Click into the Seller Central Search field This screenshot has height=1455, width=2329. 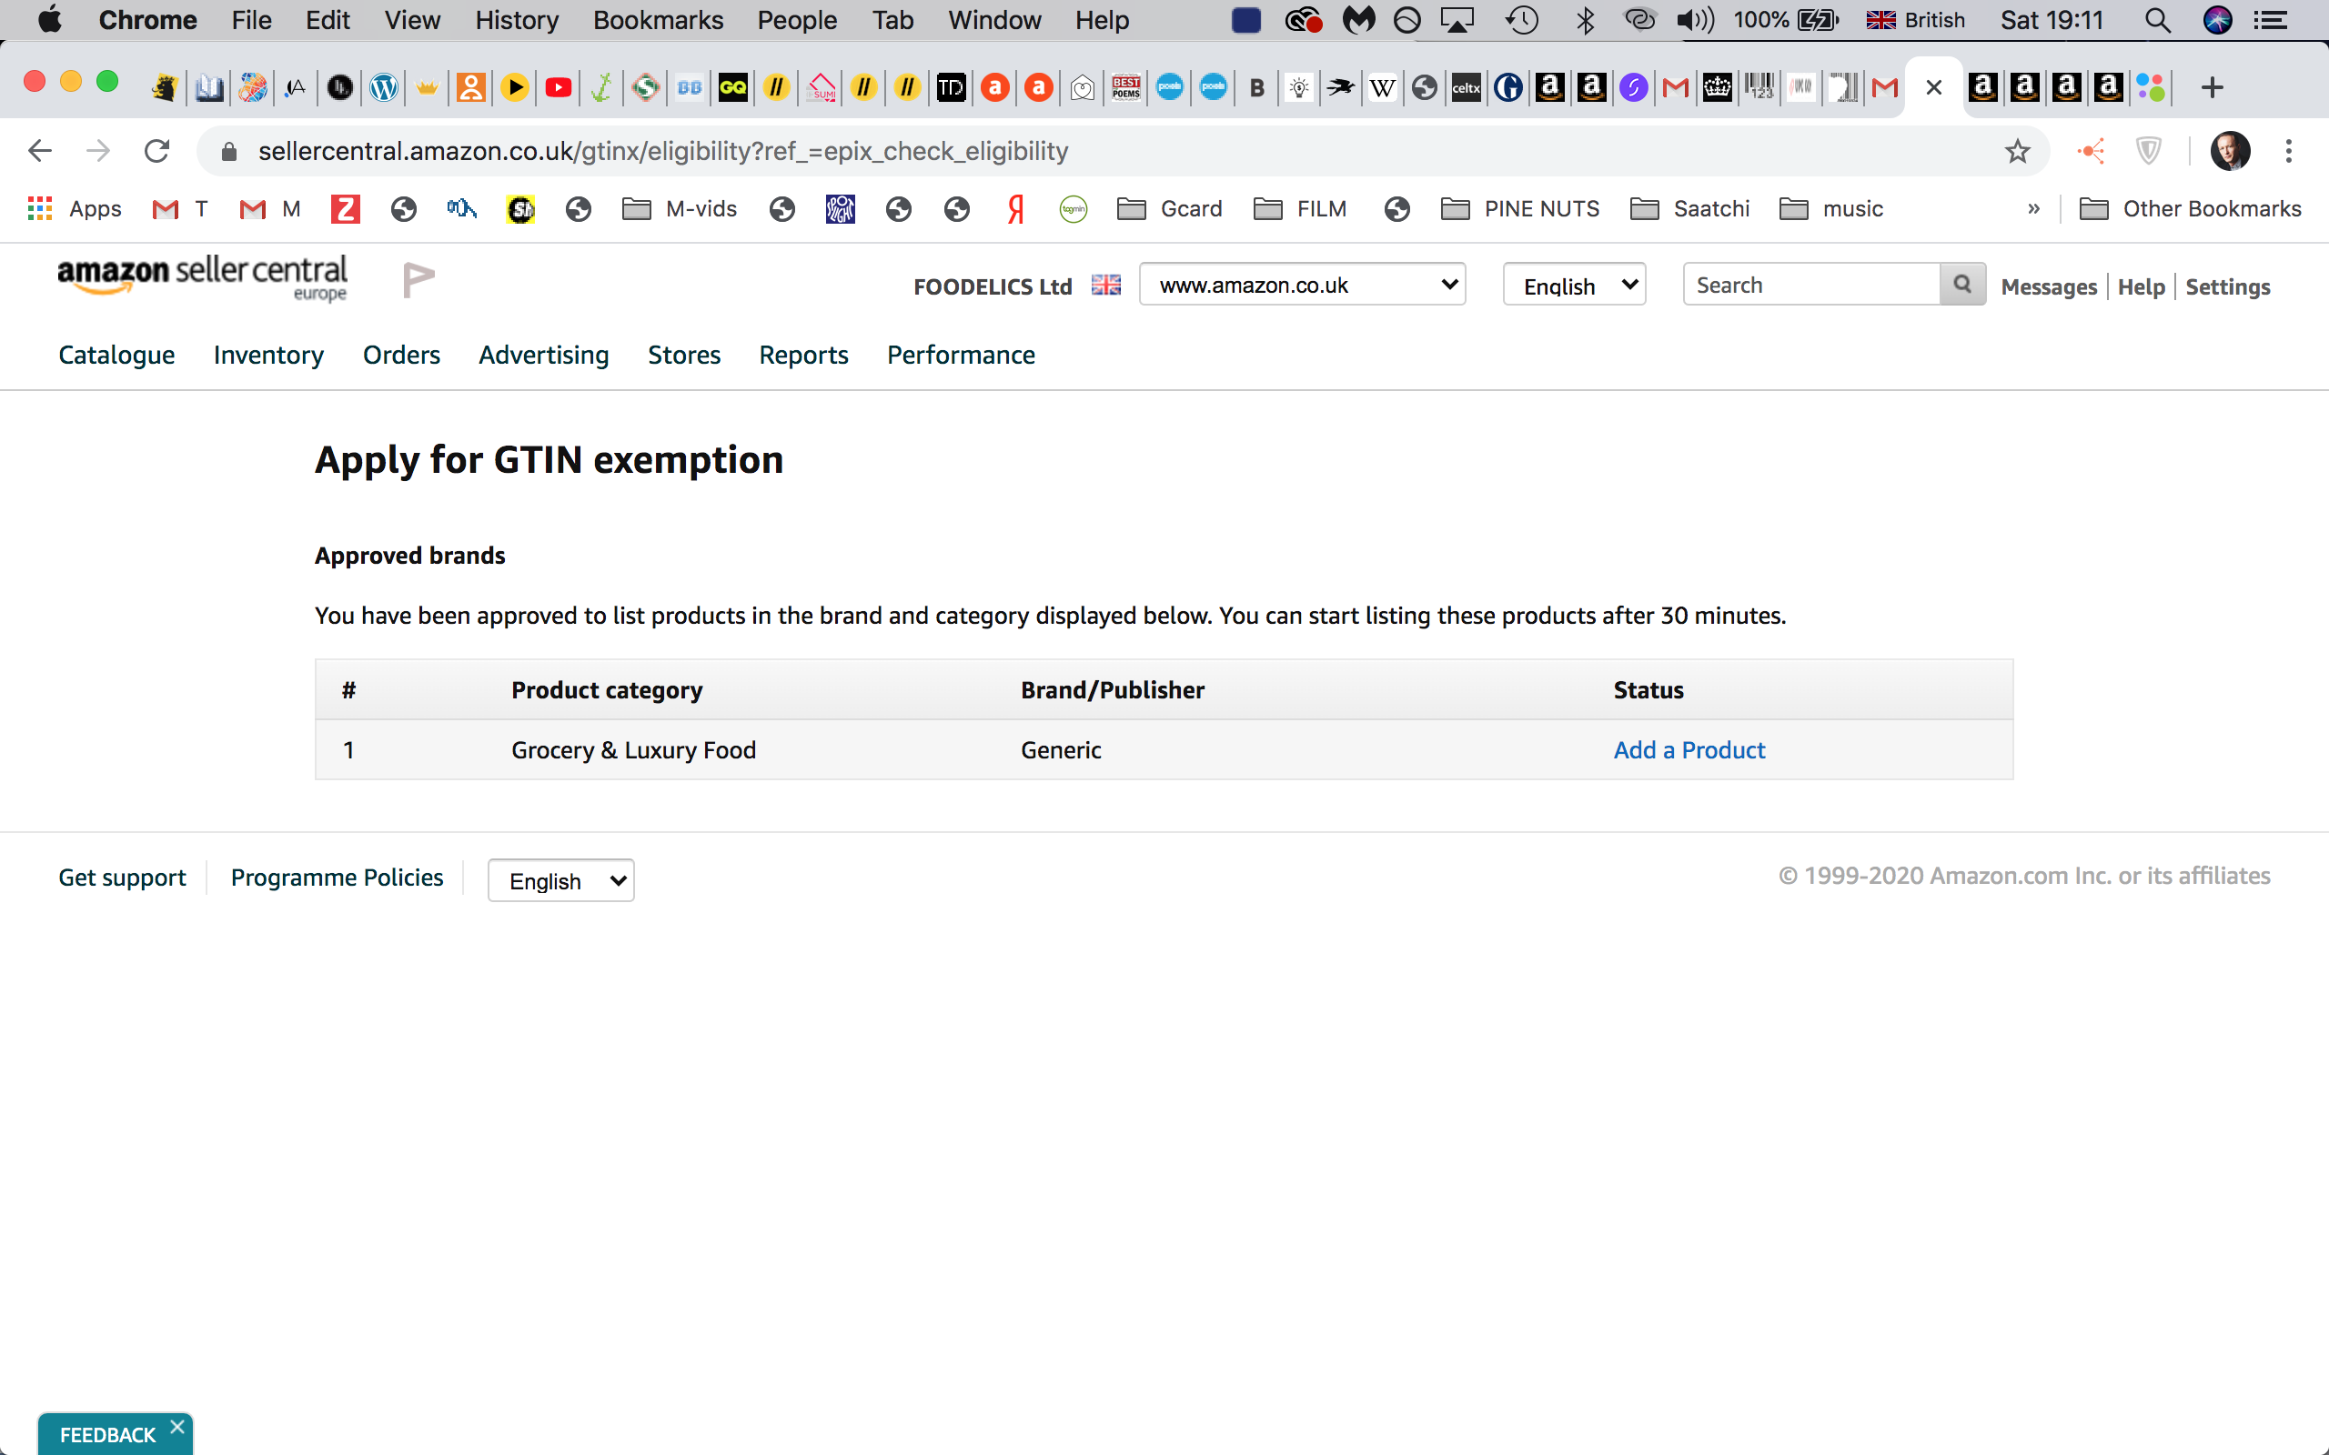coord(1811,285)
